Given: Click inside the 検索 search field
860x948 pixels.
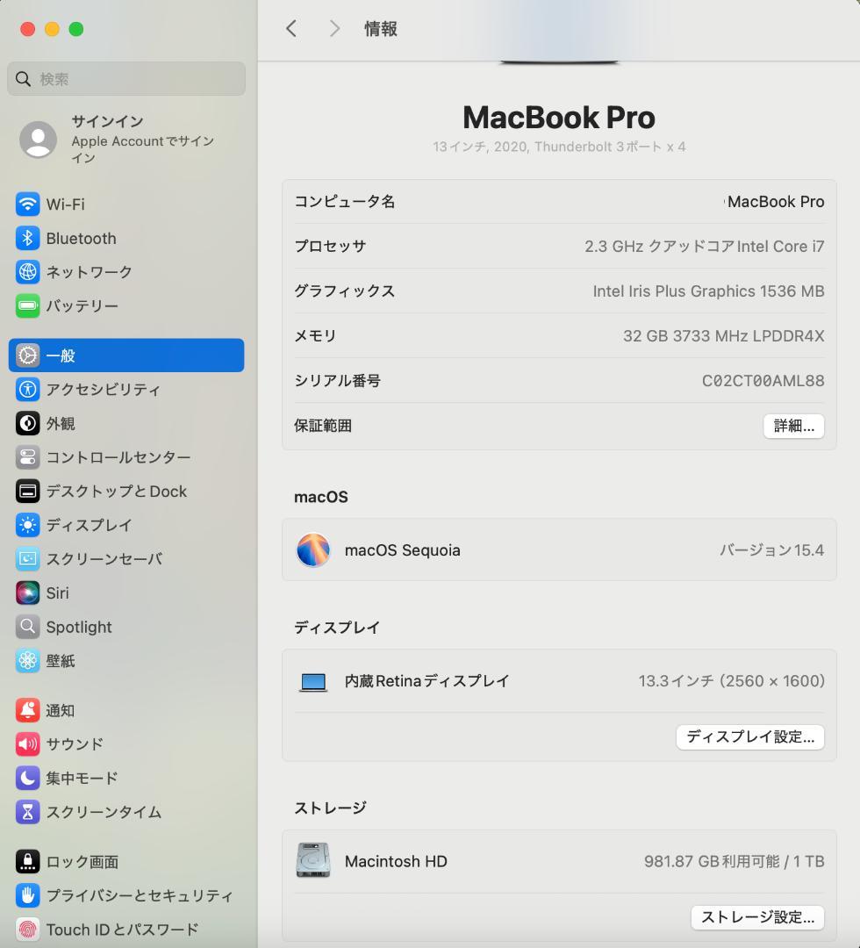Looking at the screenshot, I should click(x=125, y=79).
